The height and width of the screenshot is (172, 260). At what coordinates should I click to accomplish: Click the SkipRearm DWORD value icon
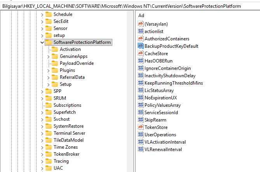[x=141, y=120]
